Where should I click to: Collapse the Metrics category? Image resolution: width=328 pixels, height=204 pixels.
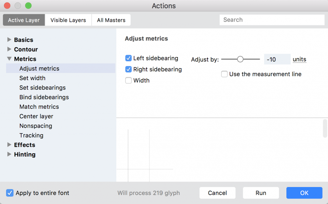point(9,59)
